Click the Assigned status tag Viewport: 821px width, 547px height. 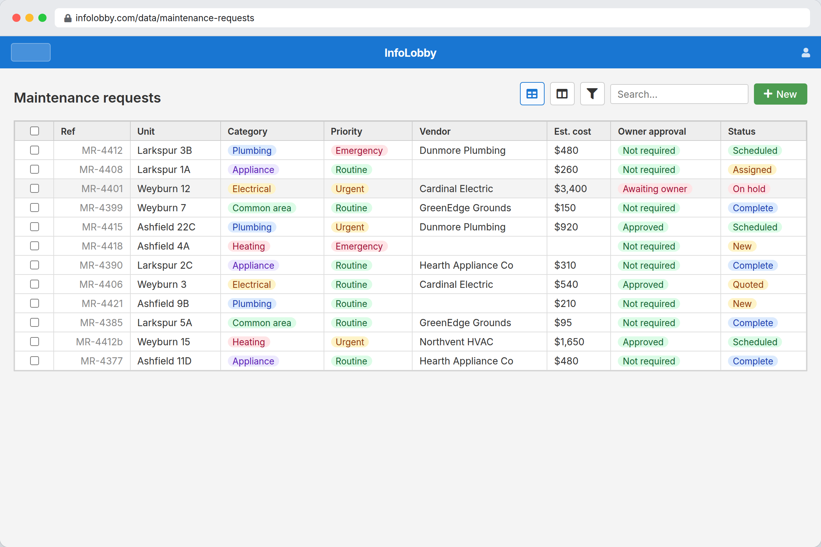tap(752, 170)
